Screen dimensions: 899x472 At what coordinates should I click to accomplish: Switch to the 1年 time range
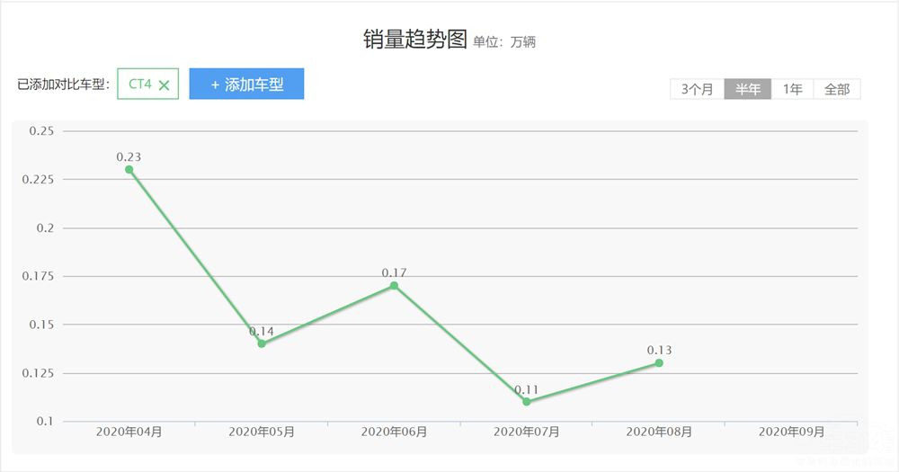point(792,89)
